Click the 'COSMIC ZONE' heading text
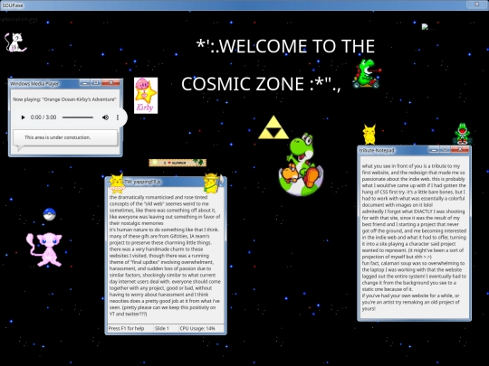This screenshot has height=366, width=489. [x=261, y=84]
